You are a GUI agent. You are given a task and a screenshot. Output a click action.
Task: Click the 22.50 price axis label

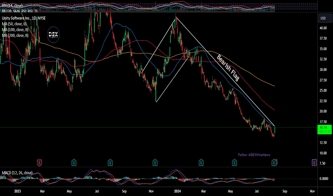tap(323, 101)
